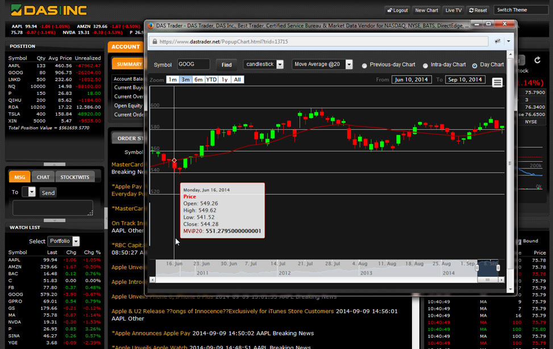Send the message with Send button
The image size is (553, 349).
coord(48,192)
